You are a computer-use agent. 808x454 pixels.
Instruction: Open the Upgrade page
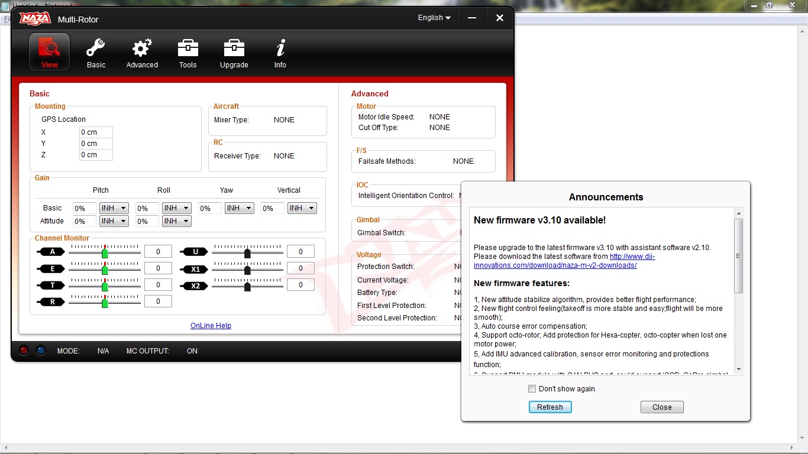click(x=234, y=53)
